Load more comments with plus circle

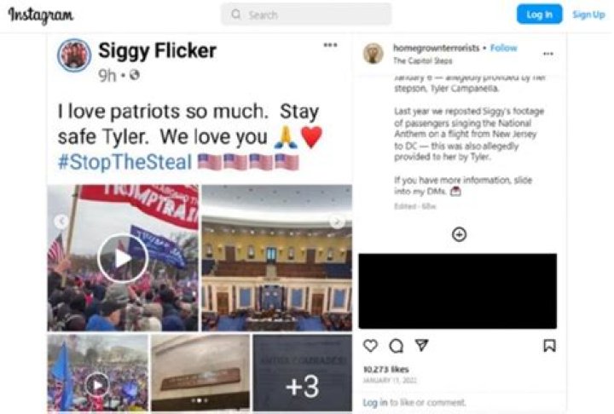[459, 234]
